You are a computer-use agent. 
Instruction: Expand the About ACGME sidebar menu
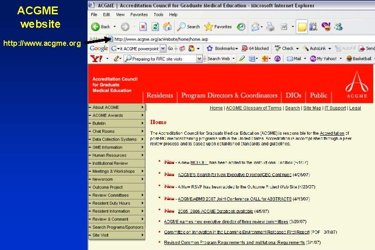(117, 107)
